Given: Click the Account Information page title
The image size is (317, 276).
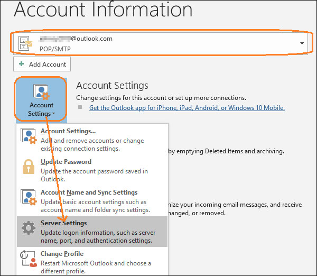Looking at the screenshot, I should [103, 10].
